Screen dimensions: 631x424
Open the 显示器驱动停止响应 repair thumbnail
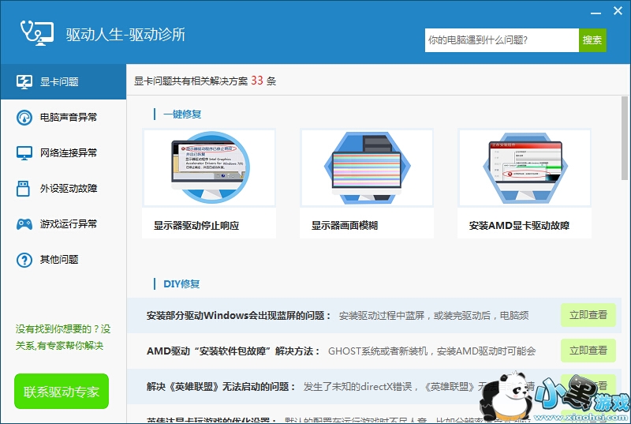[209, 169]
